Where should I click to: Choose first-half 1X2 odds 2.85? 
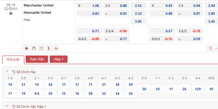(x=211, y=13)
